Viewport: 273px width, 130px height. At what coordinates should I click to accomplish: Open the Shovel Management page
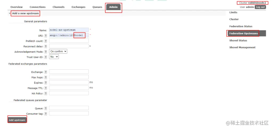242,47
